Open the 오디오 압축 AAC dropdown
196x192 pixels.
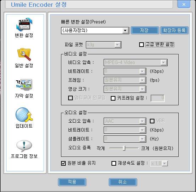[125, 121]
